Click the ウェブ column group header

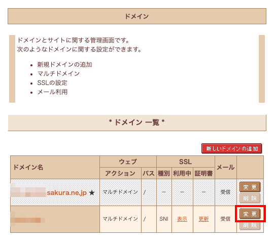click(x=128, y=161)
